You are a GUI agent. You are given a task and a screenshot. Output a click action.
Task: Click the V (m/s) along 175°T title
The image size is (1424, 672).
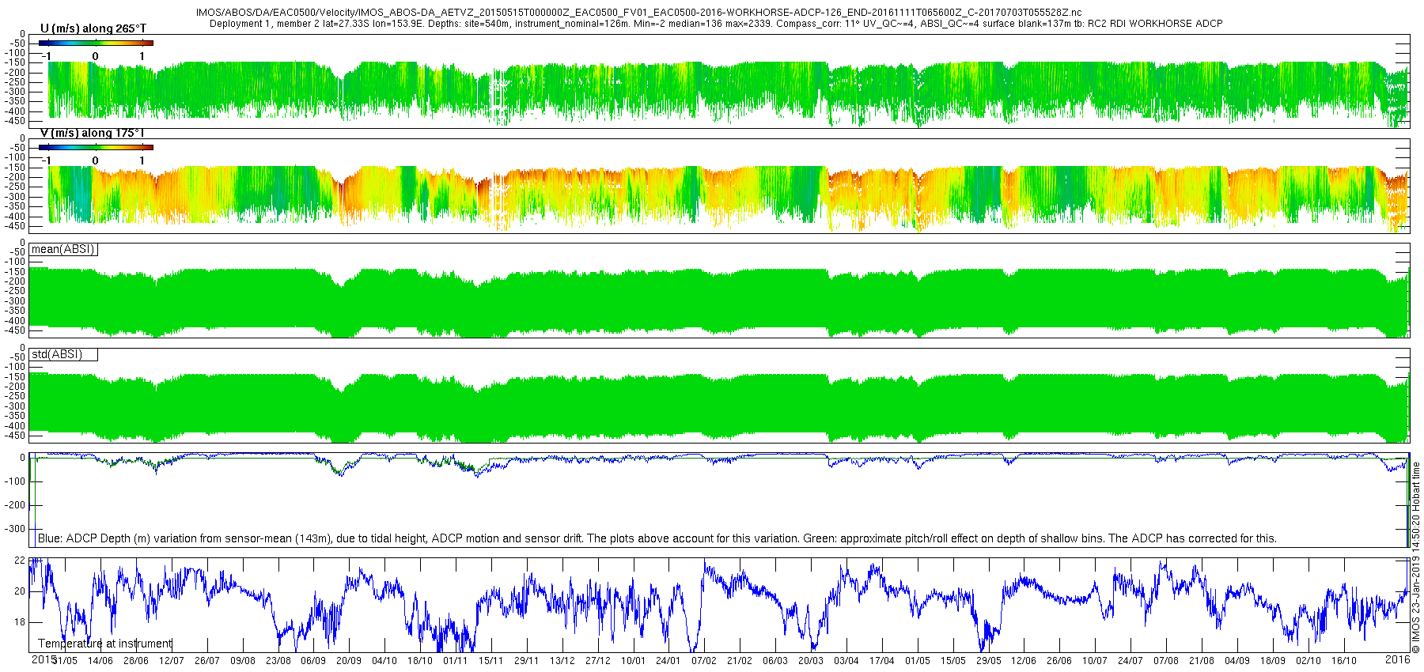pos(92,133)
